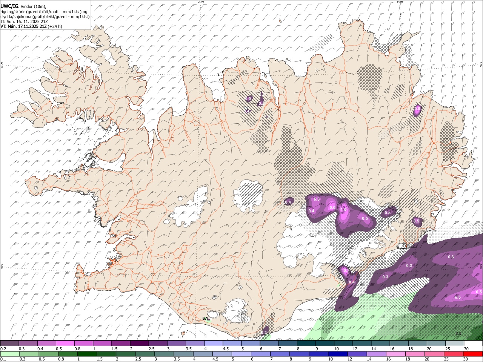Pick the 0.5 pink swatch in the snow legend row

(x=65, y=344)
